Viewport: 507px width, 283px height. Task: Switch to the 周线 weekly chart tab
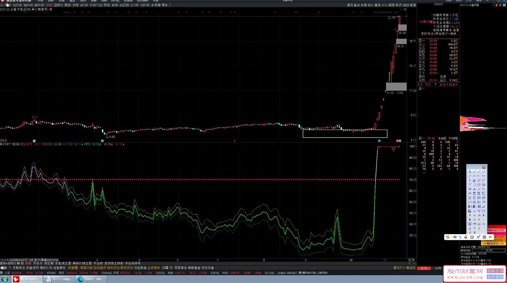(67, 5)
